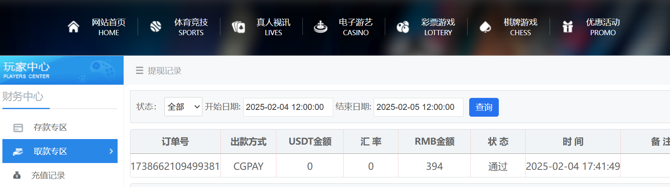Click the LOTTERY balls icon
Viewport: 670px width, 187px height.
403,27
